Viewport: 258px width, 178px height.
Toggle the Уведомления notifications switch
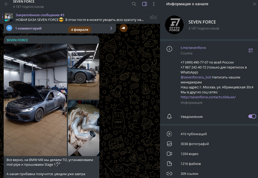click(x=252, y=117)
